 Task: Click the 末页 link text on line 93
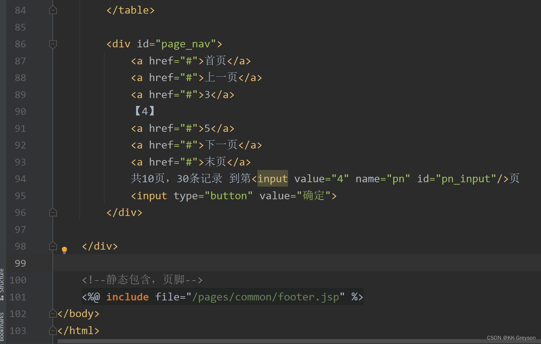pos(215,162)
